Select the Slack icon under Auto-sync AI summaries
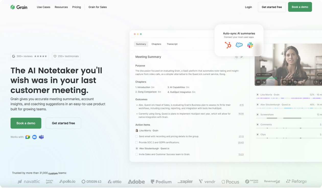Viewport: 322px width, 188px height. [x=250, y=45]
